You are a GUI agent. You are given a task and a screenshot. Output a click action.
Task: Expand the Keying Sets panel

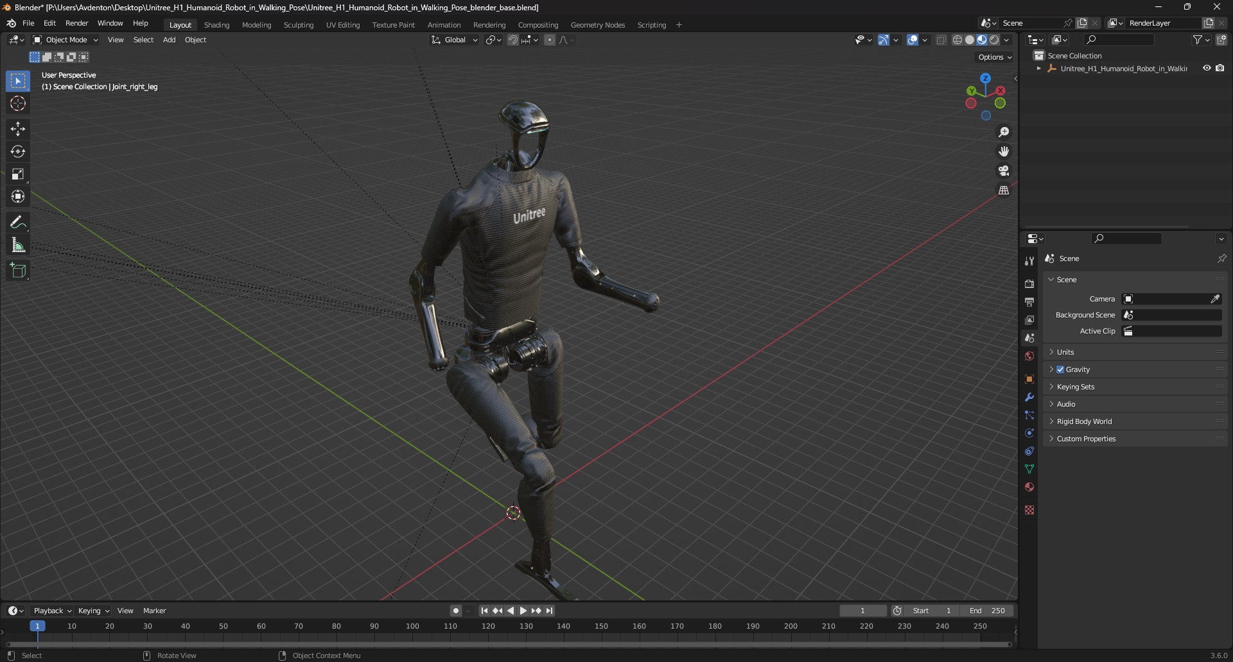(1135, 387)
